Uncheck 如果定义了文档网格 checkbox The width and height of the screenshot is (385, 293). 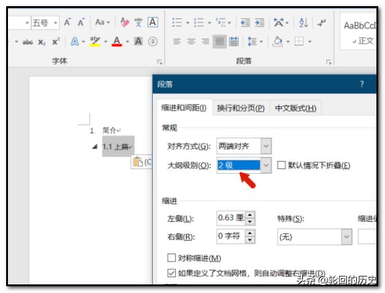pos(171,272)
